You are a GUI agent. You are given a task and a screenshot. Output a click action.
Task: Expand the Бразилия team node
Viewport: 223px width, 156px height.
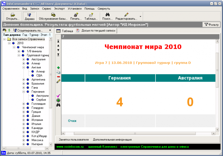tap(23, 84)
